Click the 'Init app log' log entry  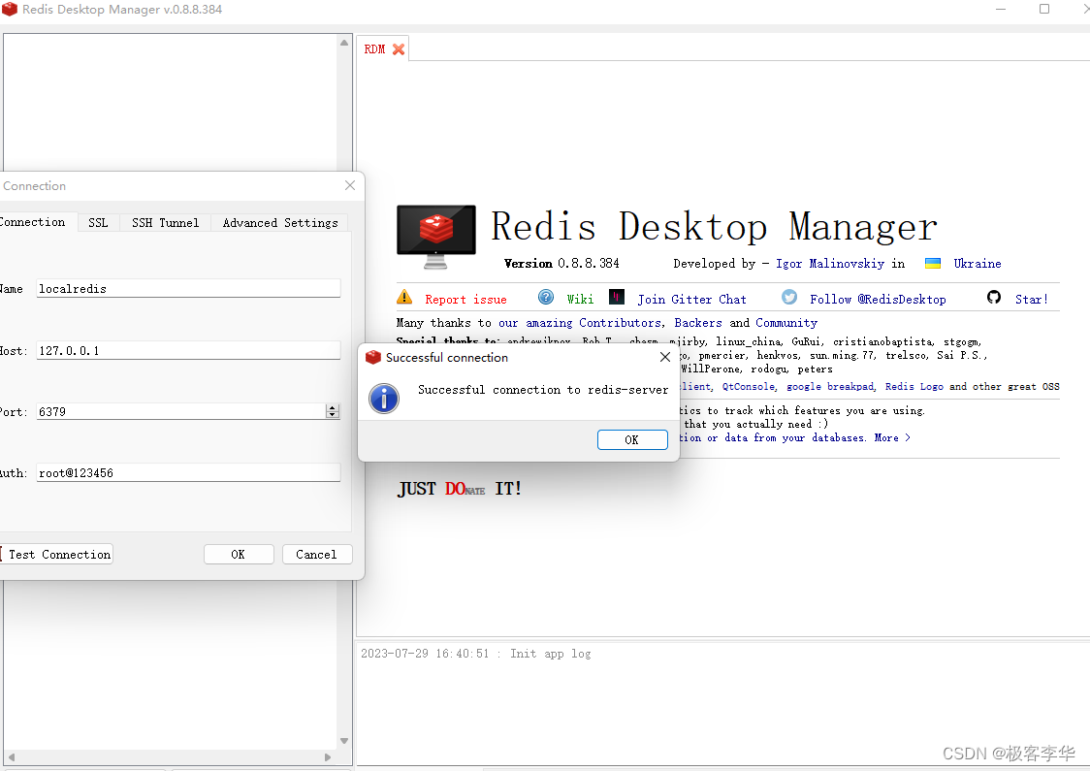click(x=476, y=654)
